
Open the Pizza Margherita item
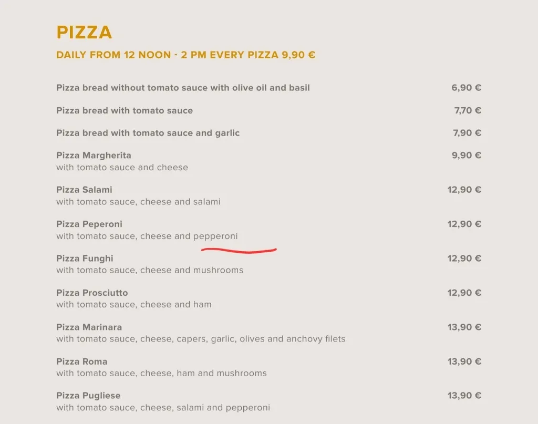click(94, 156)
